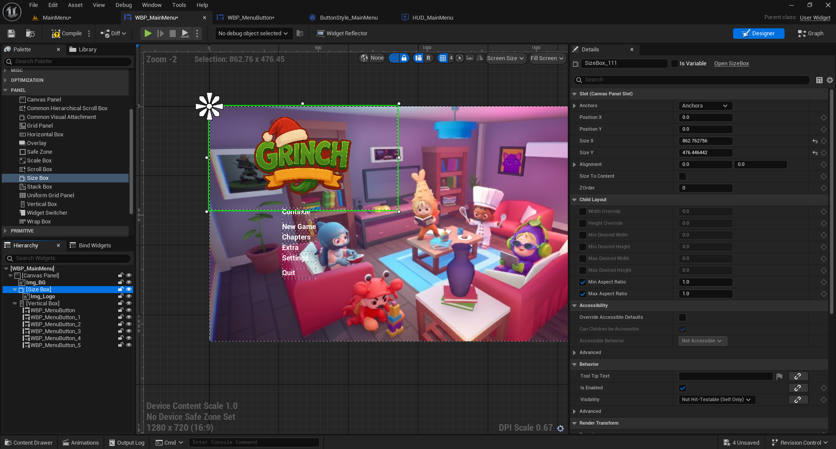Open the Screen Size dropdown
The width and height of the screenshot is (836, 449).
click(x=505, y=58)
